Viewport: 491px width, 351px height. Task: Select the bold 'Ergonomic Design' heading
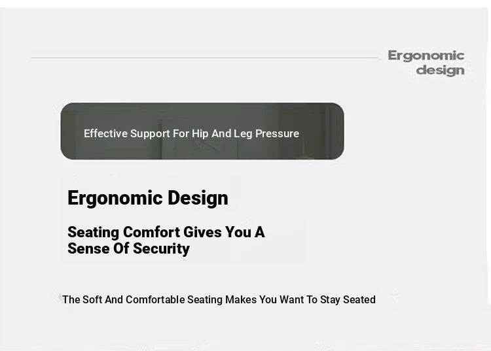148,198
